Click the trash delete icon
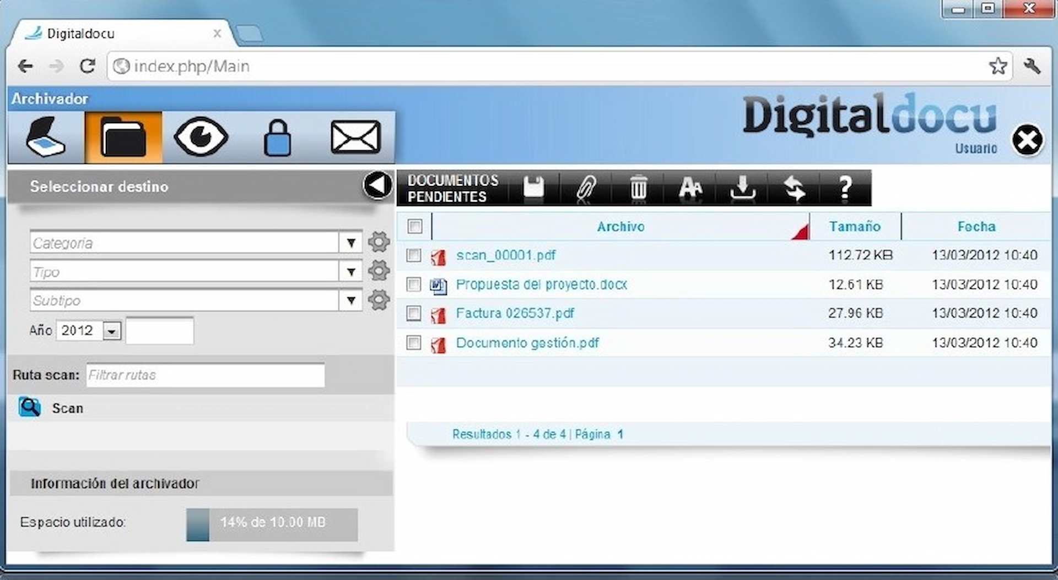Screen dimensions: 1058x580 coord(638,188)
